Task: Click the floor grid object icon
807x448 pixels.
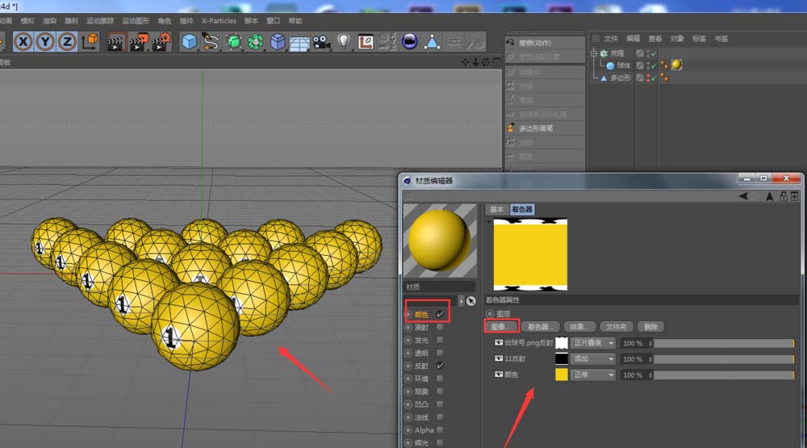Action: pos(299,43)
